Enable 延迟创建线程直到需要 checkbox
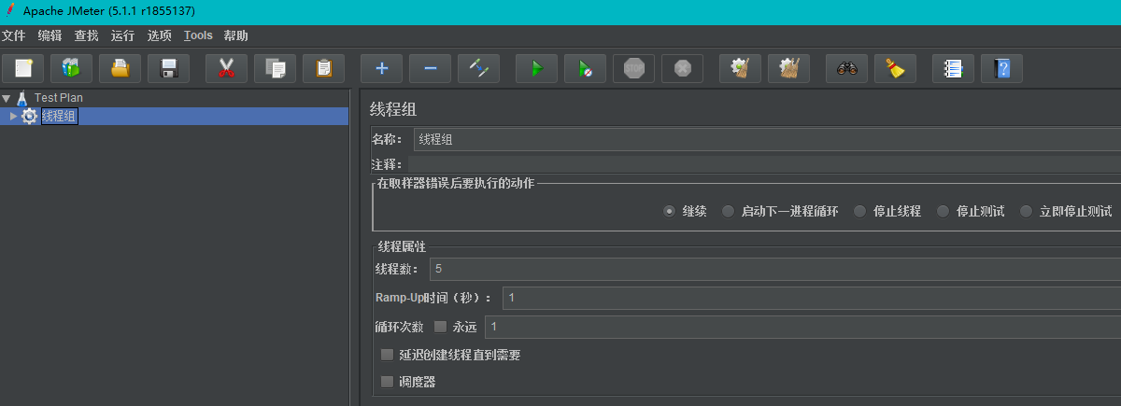Image resolution: width=1121 pixels, height=406 pixels. click(387, 355)
